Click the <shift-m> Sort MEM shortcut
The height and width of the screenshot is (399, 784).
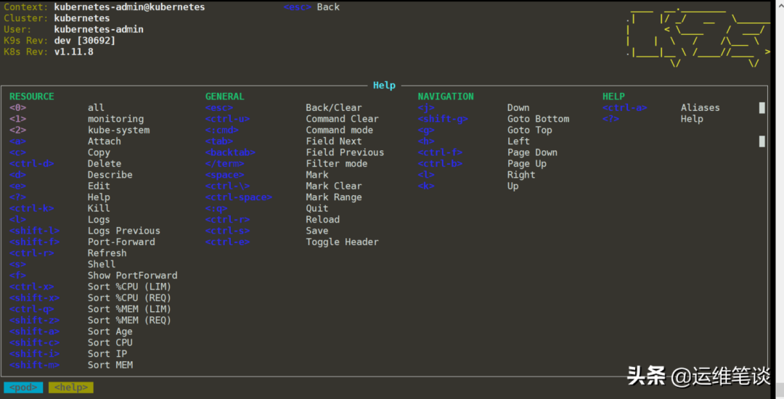click(x=35, y=365)
